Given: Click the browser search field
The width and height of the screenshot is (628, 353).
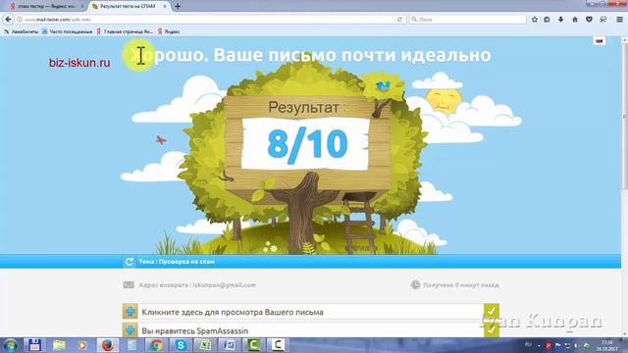Looking at the screenshot, I should [468, 20].
